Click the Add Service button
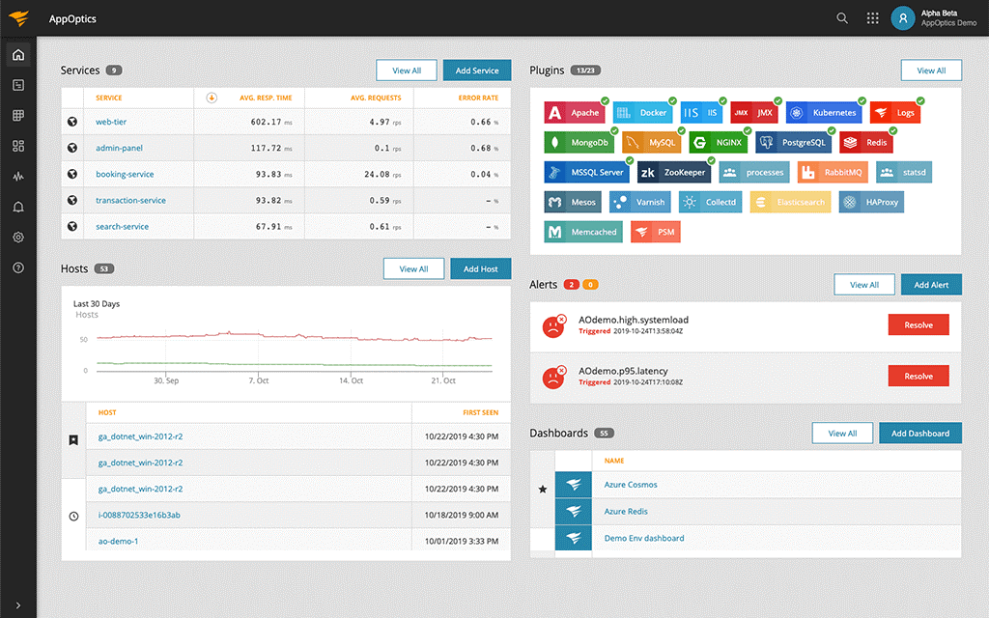The image size is (989, 618). (477, 70)
